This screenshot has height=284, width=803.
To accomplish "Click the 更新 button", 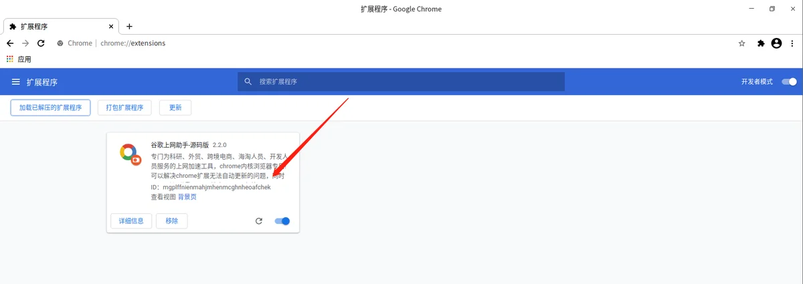I will click(x=175, y=108).
